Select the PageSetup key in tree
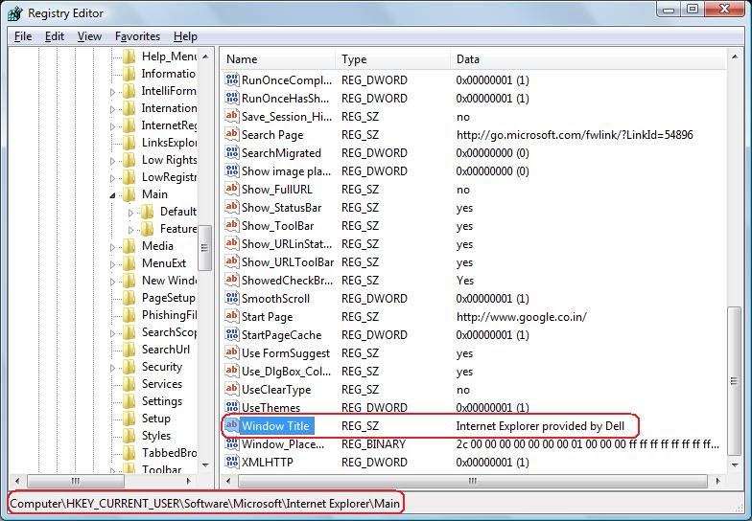This screenshot has height=521, width=752. click(169, 297)
